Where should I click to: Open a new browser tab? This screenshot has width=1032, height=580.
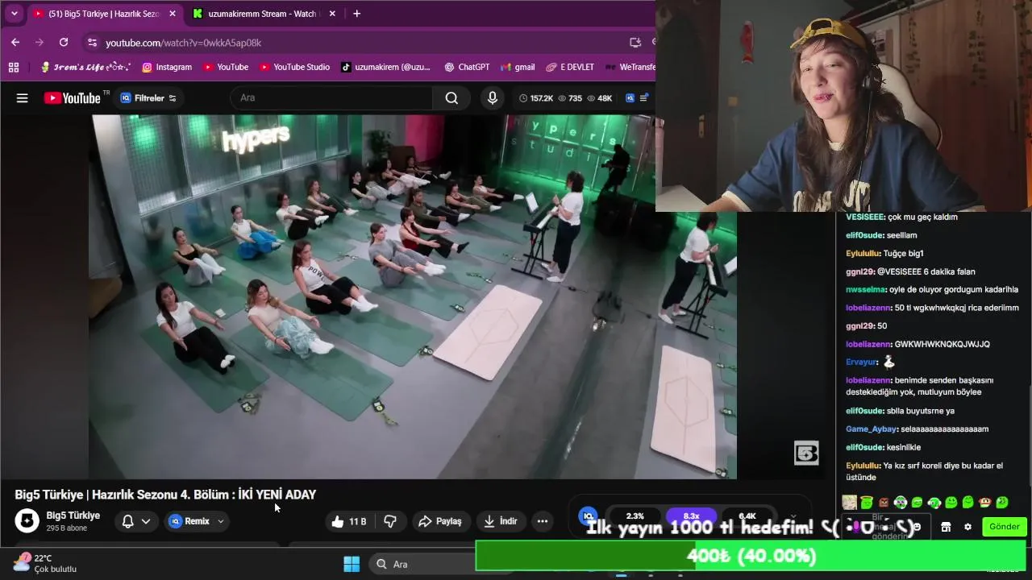(356, 14)
